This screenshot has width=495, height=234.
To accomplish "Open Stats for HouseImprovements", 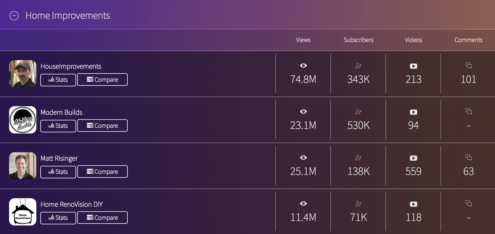I will 58,80.
